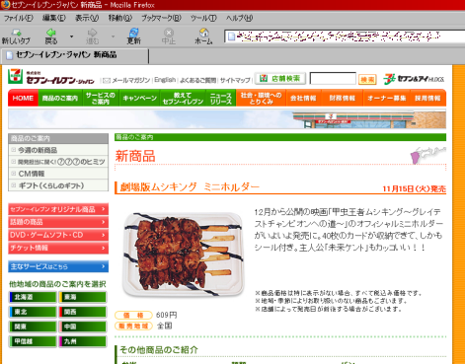Open the back history dropdown arrow
This screenshot has width=465, height=364.
pyautogui.click(x=71, y=36)
